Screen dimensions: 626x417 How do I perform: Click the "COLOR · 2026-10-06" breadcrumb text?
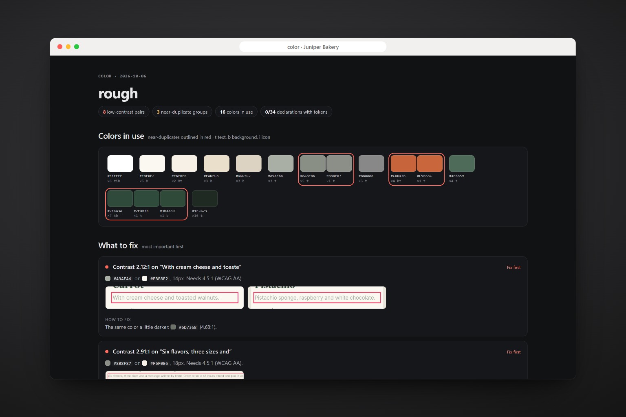[122, 76]
